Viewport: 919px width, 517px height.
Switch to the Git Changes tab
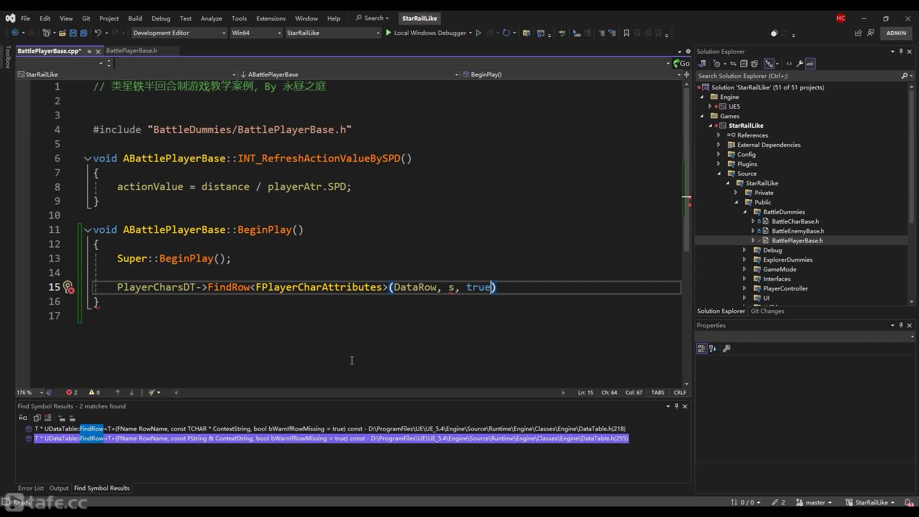coord(767,311)
